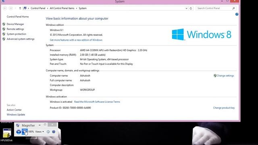The width and height of the screenshot is (258, 145).
Task: Open System protection
Action: click(17, 34)
